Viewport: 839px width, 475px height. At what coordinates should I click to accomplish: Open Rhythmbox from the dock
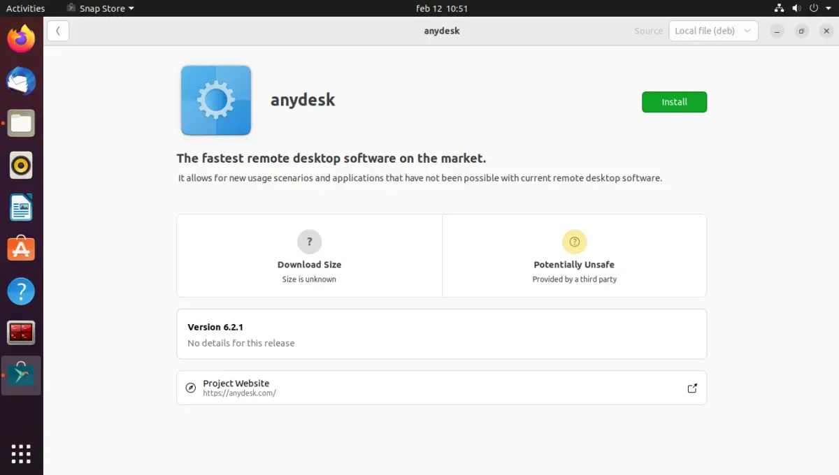21,166
